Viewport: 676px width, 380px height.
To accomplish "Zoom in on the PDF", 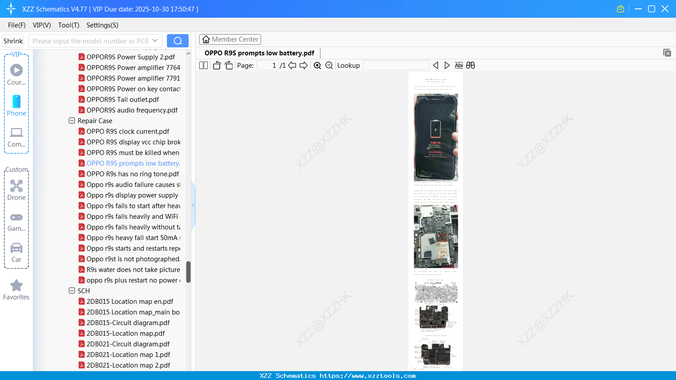I will [317, 66].
